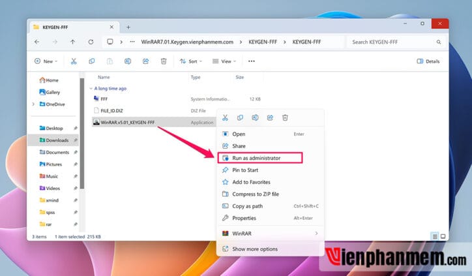This screenshot has height=276, width=472.
Task: Open a new tab with the plus button
Action: (128, 27)
